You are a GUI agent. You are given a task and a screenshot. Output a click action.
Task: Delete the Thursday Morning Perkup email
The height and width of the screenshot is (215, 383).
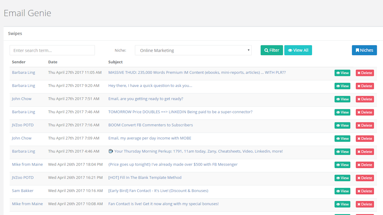click(x=365, y=152)
